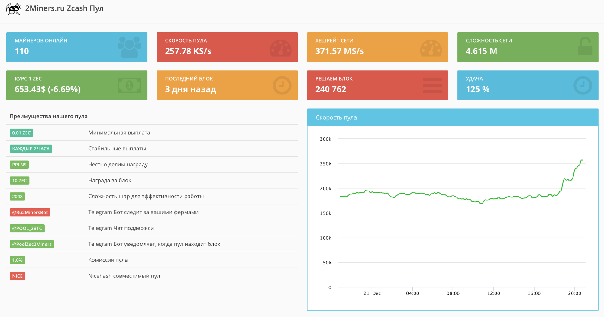Viewport: 604px width, 317px height.
Task: Select the 0.01 ZEC minimum payout badge
Action: coord(21,133)
